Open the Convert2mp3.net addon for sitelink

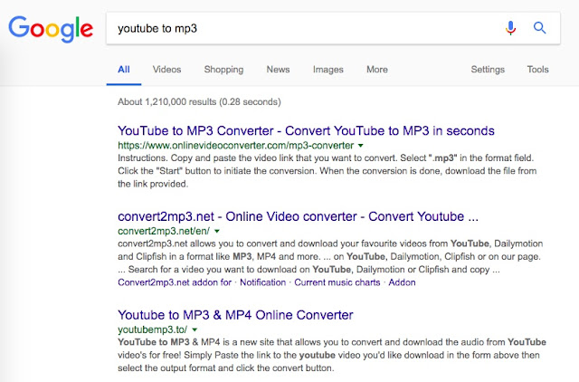[x=175, y=282]
